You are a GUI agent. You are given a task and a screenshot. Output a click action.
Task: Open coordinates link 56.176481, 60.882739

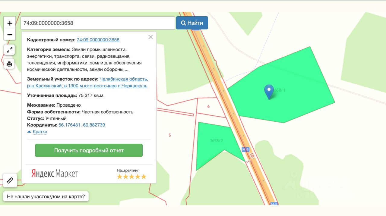82,125
